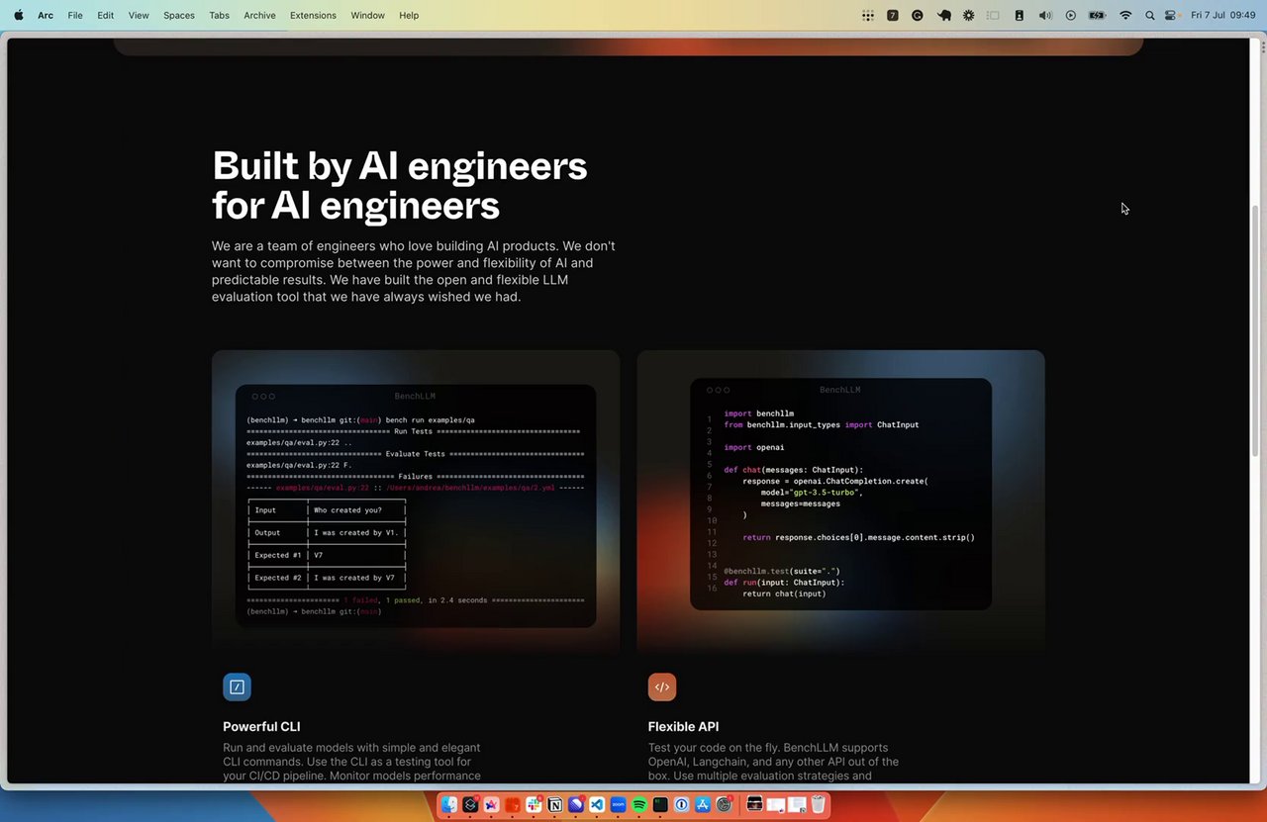
Task: Open the calendar 7 menu bar icon
Action: tap(893, 15)
